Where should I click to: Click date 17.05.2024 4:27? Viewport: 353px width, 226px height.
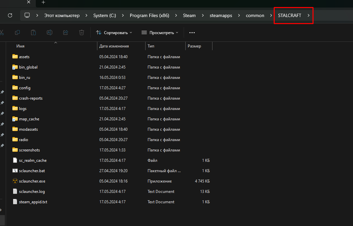pos(112,88)
